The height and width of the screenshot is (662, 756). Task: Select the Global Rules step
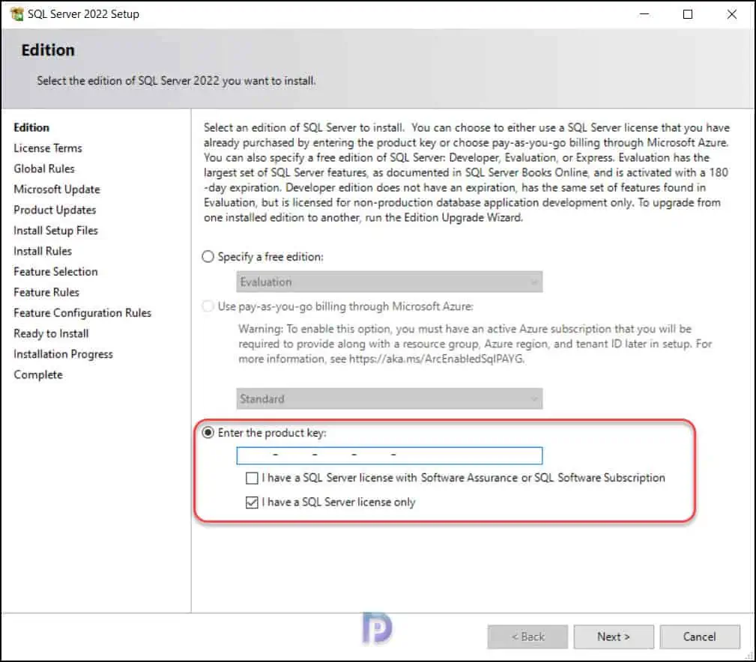coord(44,168)
